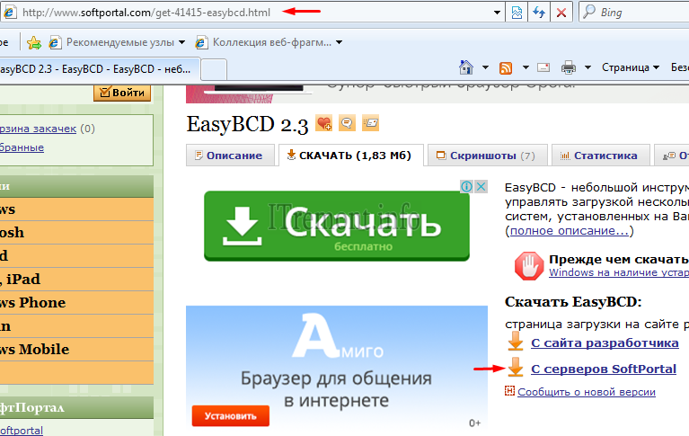
Task: Expand the Home button dropdown arrow
Action: click(485, 67)
